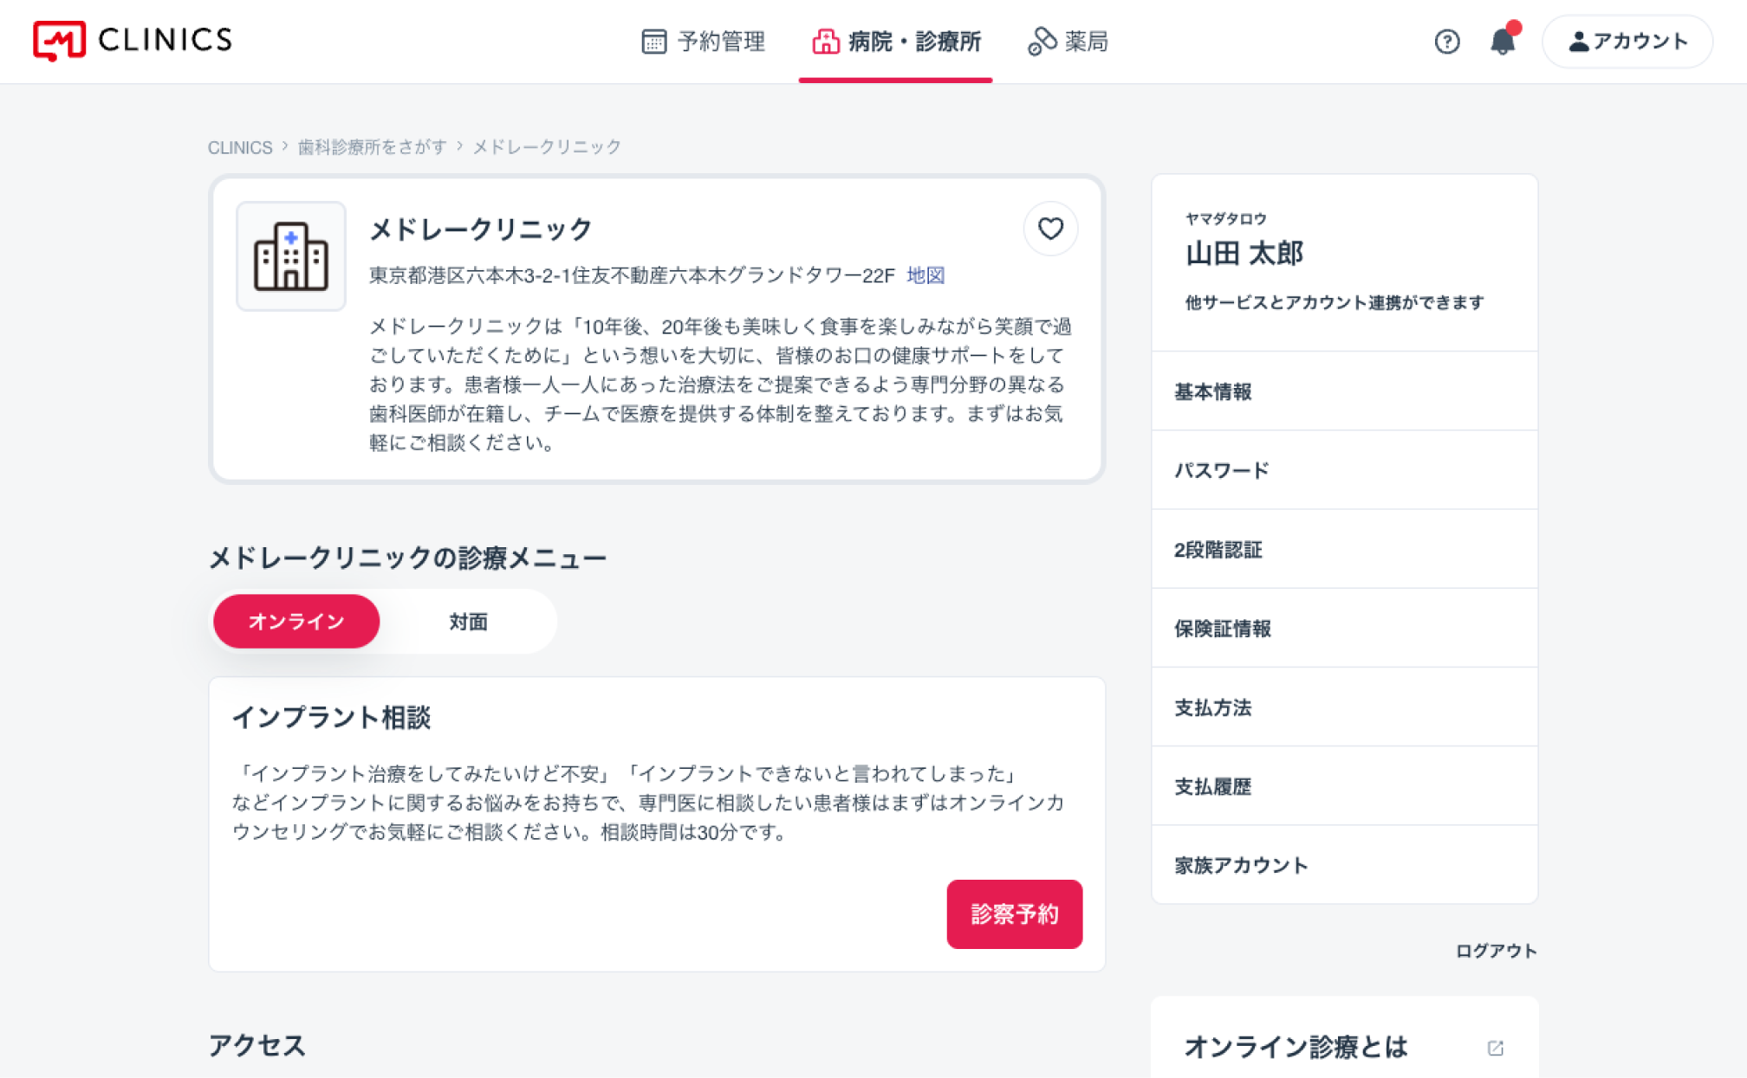Click the ログアウト link

coord(1496,951)
